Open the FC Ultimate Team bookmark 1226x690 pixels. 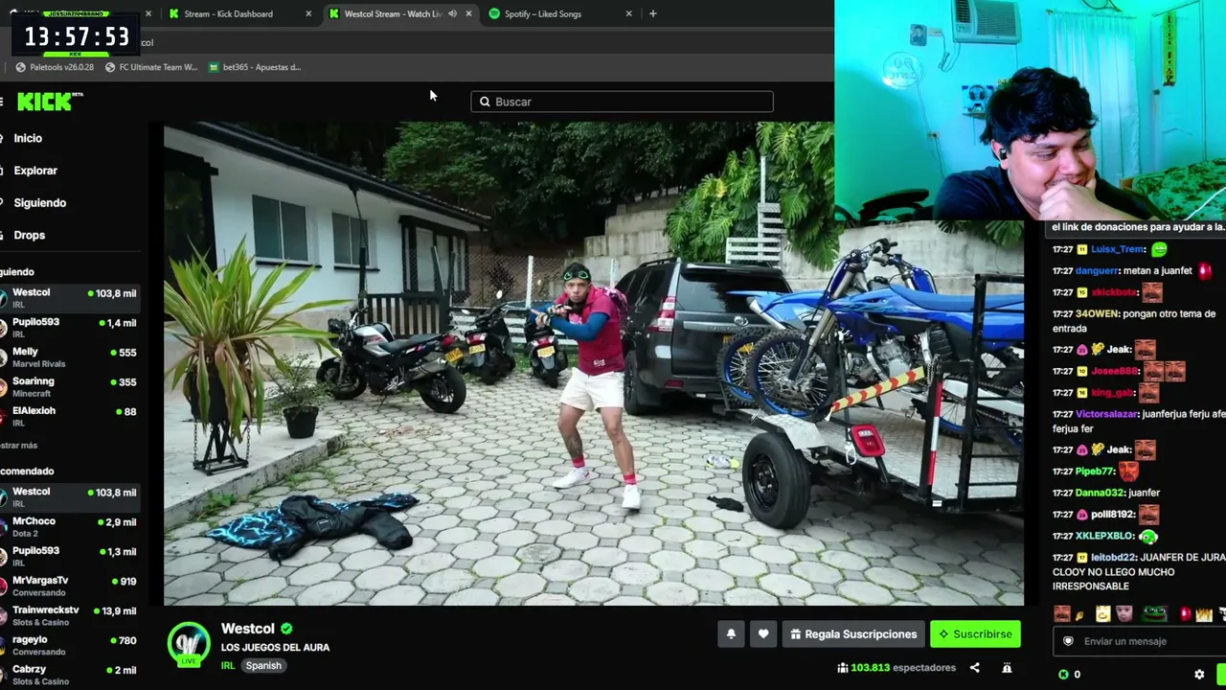tap(151, 67)
